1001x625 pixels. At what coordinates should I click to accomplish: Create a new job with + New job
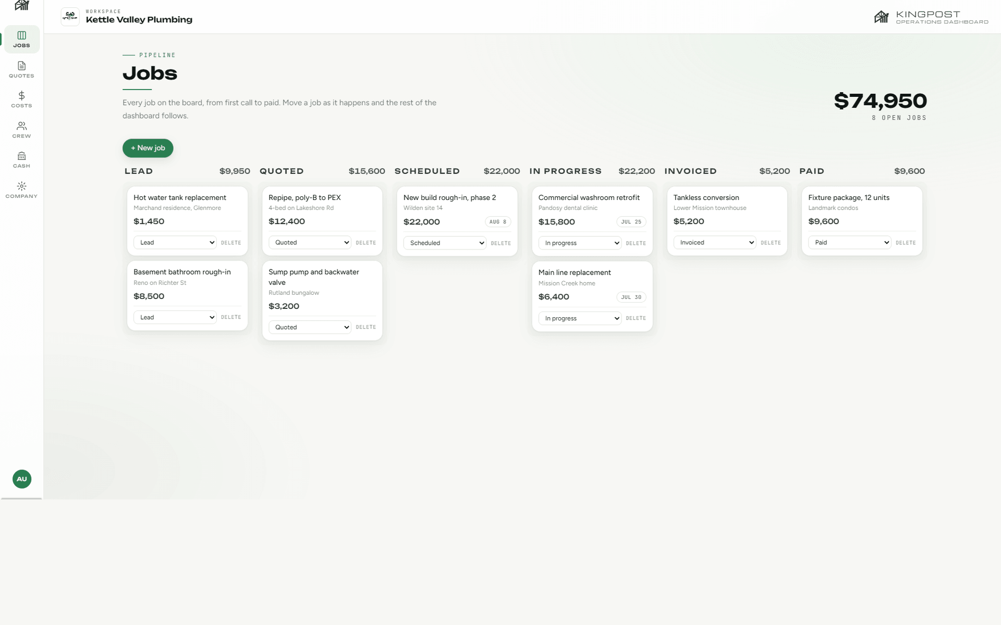pos(148,148)
